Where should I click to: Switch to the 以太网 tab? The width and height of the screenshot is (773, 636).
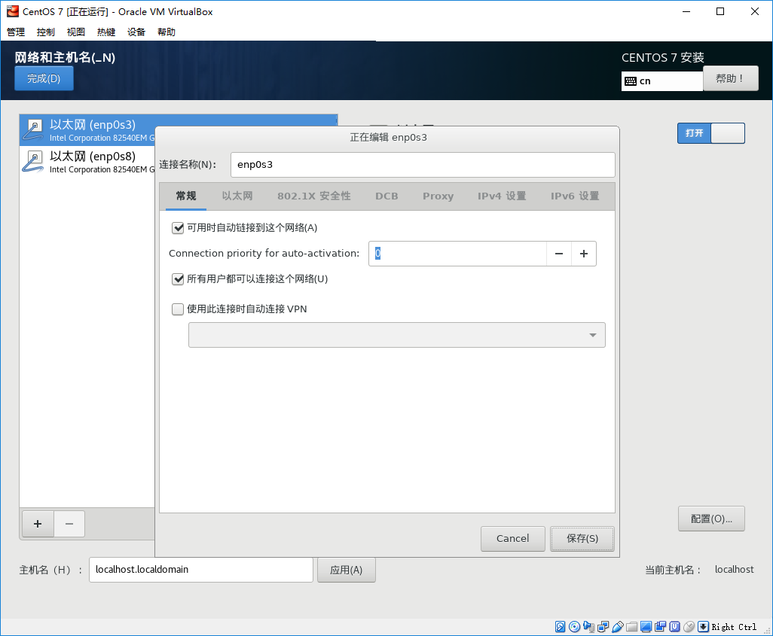[x=237, y=196]
